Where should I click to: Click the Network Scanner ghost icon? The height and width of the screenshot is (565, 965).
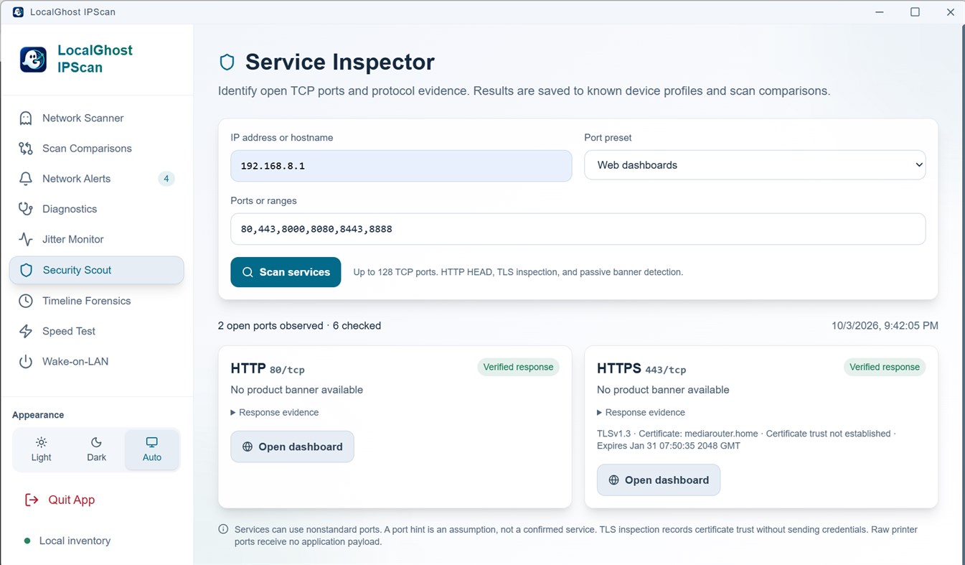pos(26,118)
